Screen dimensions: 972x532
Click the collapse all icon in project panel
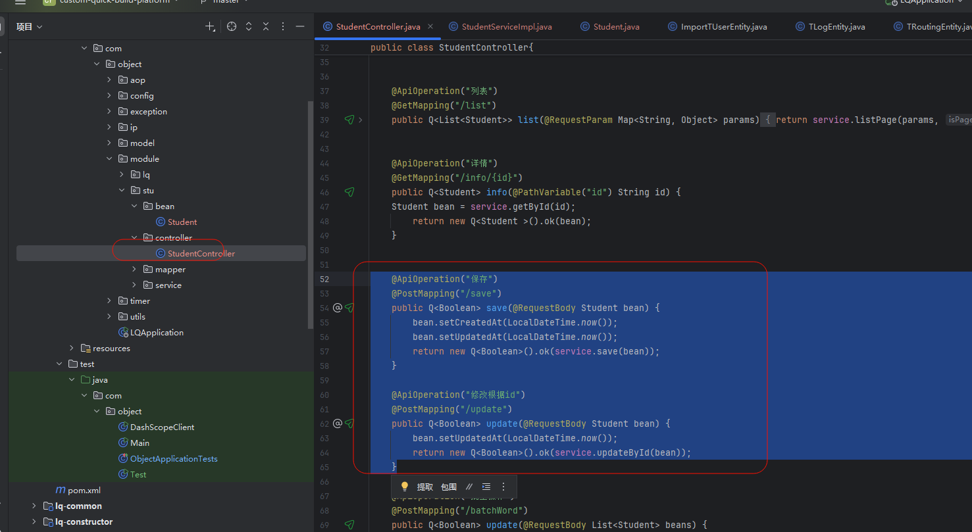[x=266, y=26]
